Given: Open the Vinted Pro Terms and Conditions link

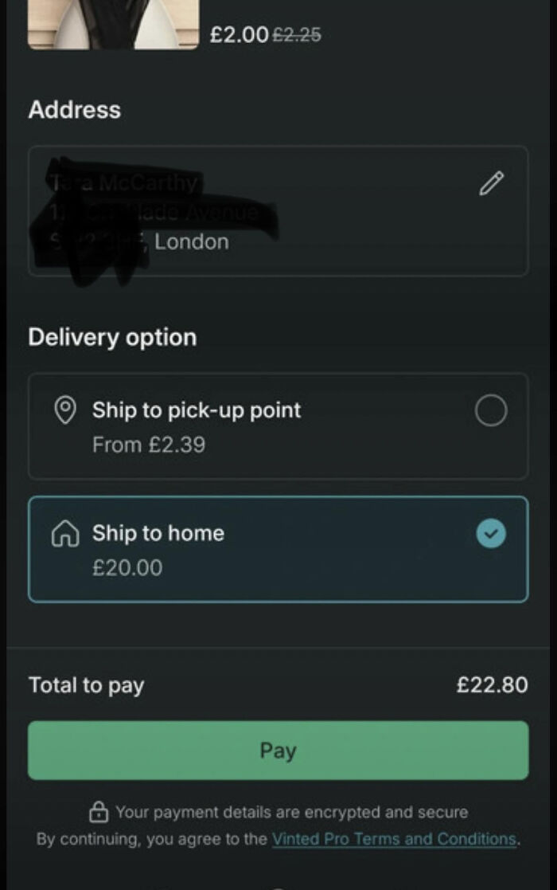Looking at the screenshot, I should [393, 839].
